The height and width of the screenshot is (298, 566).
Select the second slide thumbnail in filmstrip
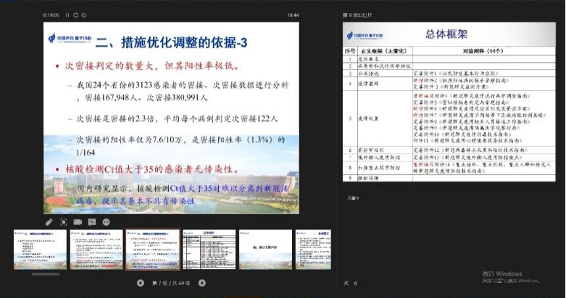point(96,249)
